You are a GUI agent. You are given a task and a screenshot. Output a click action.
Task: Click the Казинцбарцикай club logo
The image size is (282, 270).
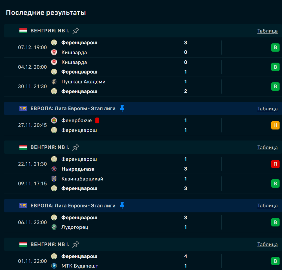pyautogui.click(x=54, y=179)
